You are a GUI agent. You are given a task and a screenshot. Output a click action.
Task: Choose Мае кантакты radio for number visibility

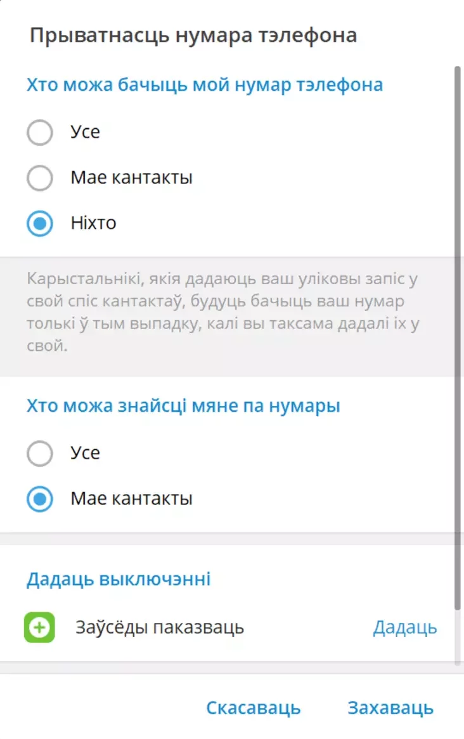[39, 178]
